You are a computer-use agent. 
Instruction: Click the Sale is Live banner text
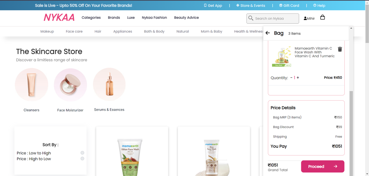83,5
